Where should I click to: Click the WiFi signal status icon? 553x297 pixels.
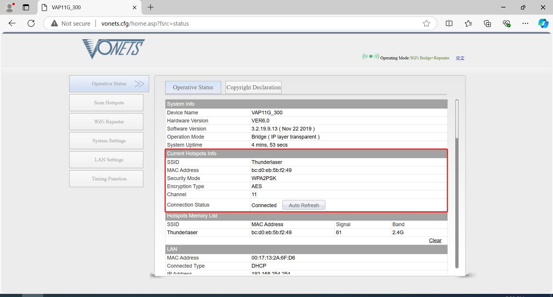tap(371, 56)
